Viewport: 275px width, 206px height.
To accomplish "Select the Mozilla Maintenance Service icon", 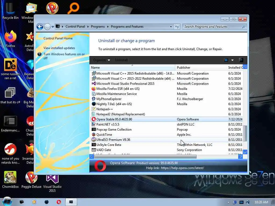I will 94,94.
